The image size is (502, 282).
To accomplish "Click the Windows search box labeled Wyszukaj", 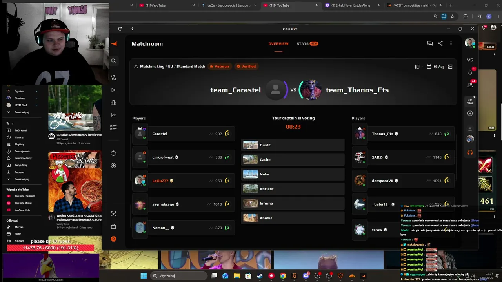I will coord(178,276).
